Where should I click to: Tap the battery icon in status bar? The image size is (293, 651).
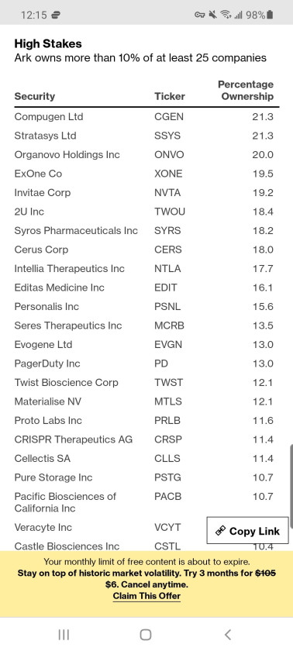pos(270,15)
